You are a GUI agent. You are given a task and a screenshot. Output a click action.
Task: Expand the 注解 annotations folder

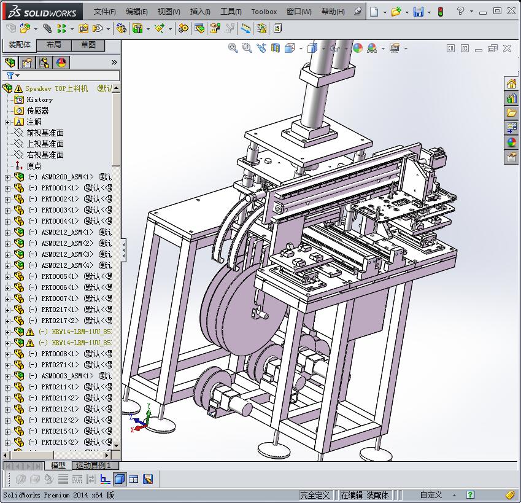click(x=7, y=122)
